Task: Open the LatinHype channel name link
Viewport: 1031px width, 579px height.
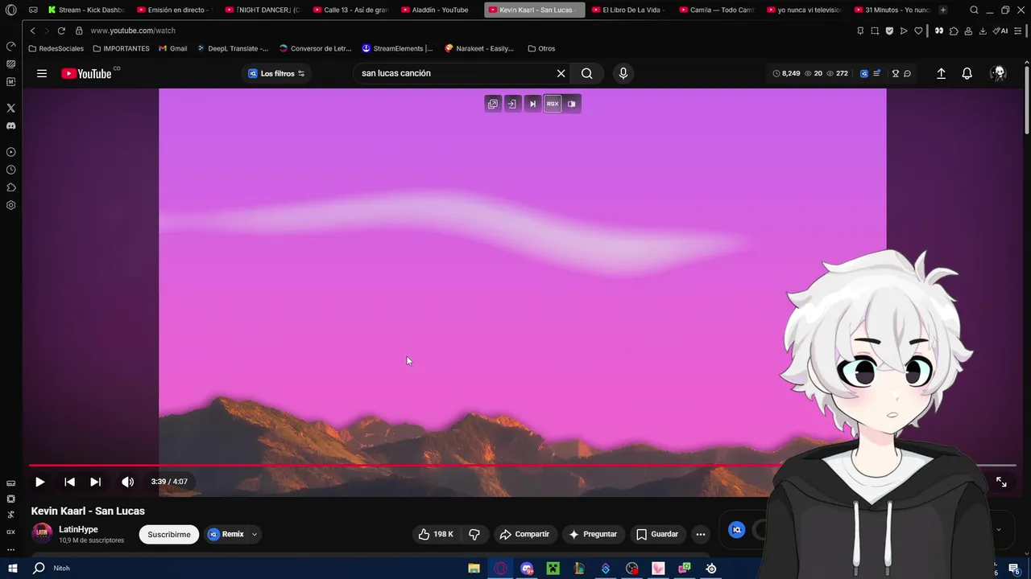Action: tap(78, 529)
